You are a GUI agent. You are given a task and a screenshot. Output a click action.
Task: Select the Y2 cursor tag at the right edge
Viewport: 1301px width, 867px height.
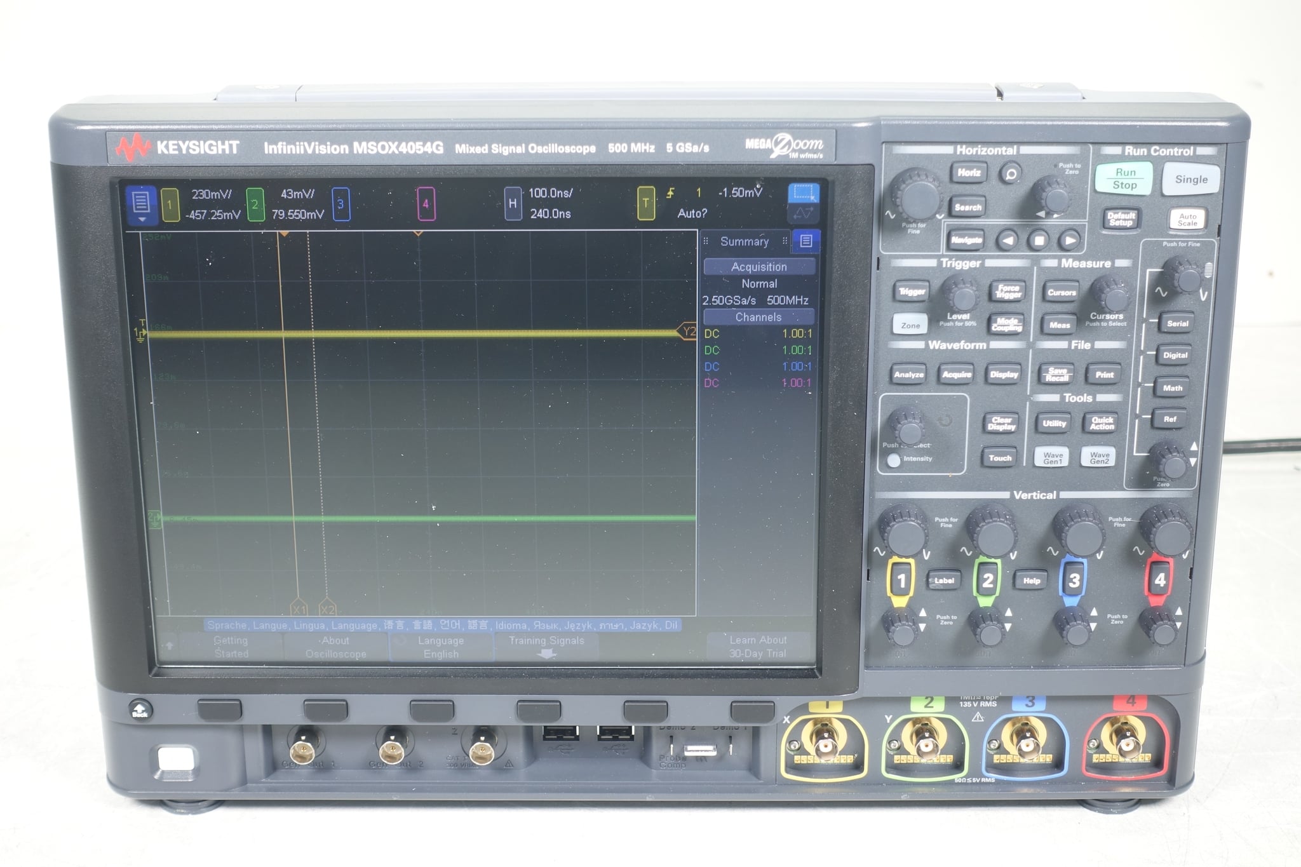(687, 332)
